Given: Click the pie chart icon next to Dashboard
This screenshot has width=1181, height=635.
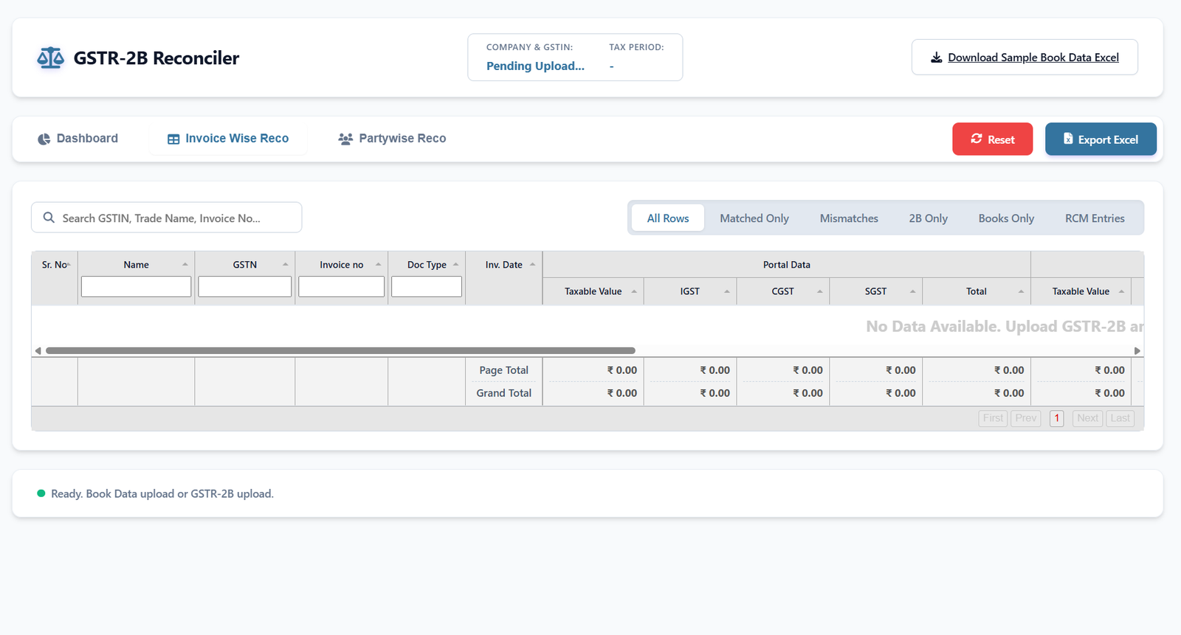Looking at the screenshot, I should (44, 139).
